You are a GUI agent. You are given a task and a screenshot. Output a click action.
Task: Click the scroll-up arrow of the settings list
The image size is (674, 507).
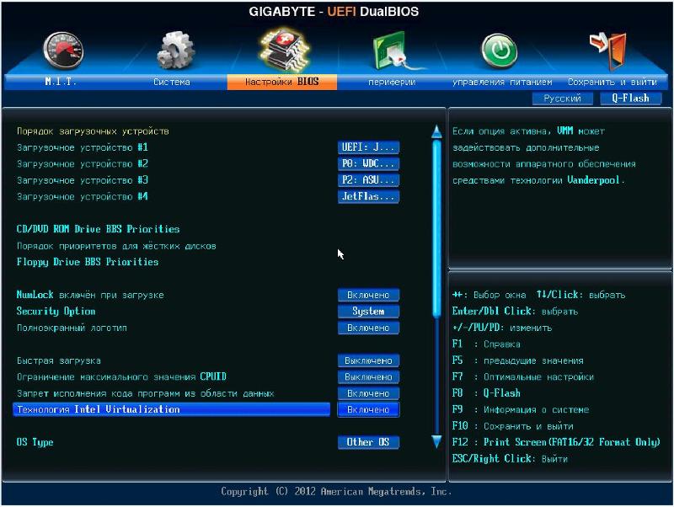click(x=436, y=131)
